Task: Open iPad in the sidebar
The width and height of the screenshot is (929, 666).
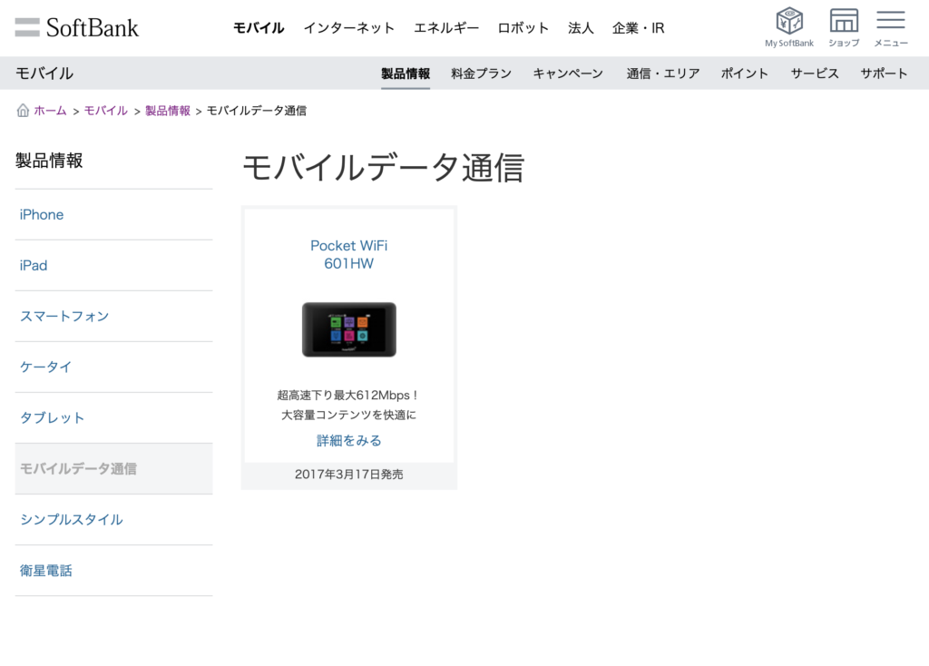Action: coord(113,266)
